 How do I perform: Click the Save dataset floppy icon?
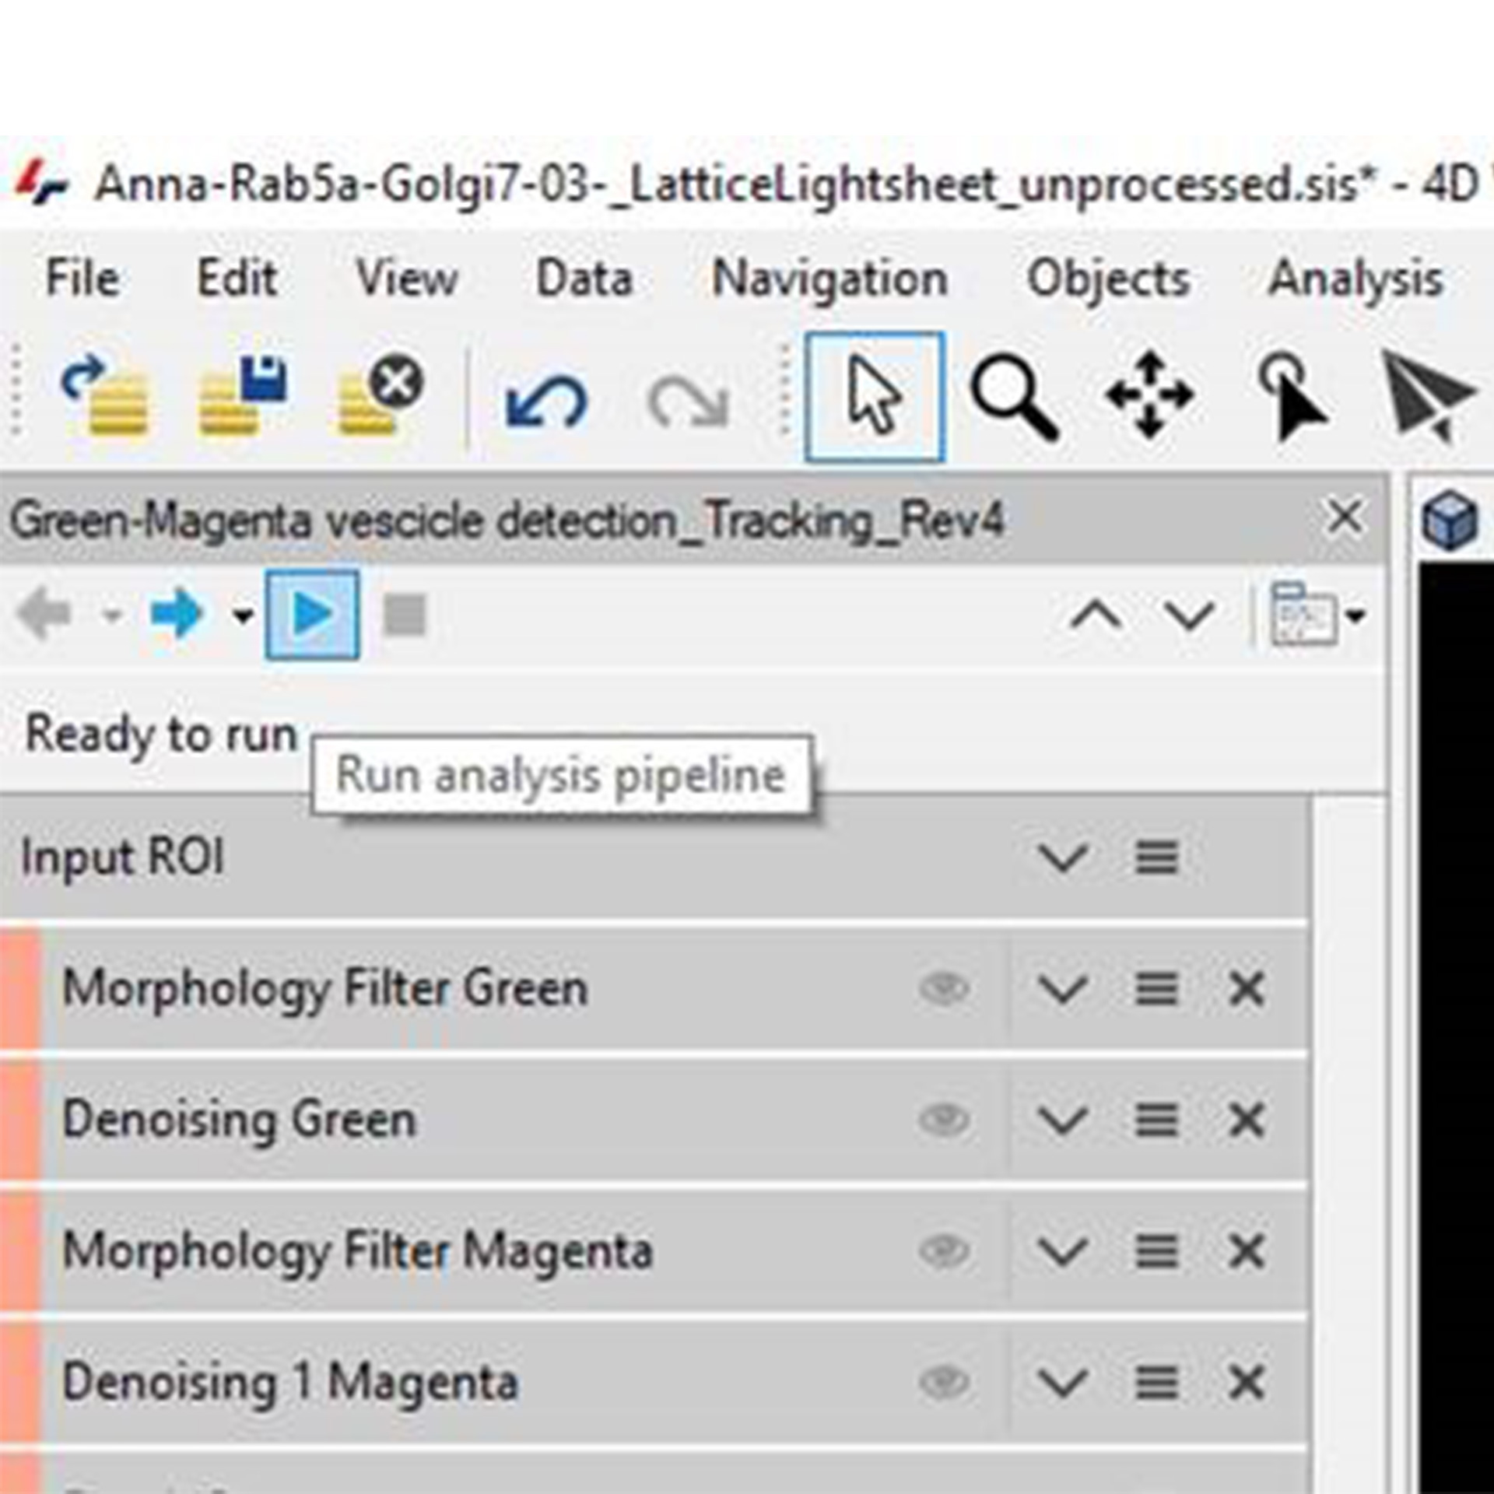(243, 395)
